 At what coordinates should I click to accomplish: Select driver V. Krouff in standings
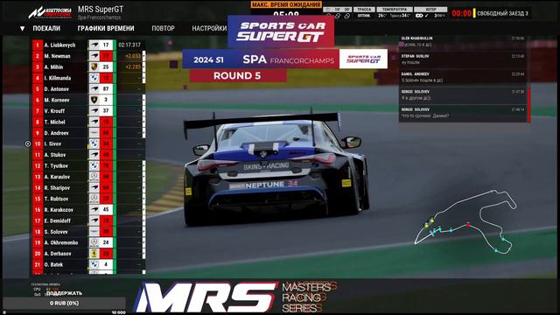(x=54, y=111)
